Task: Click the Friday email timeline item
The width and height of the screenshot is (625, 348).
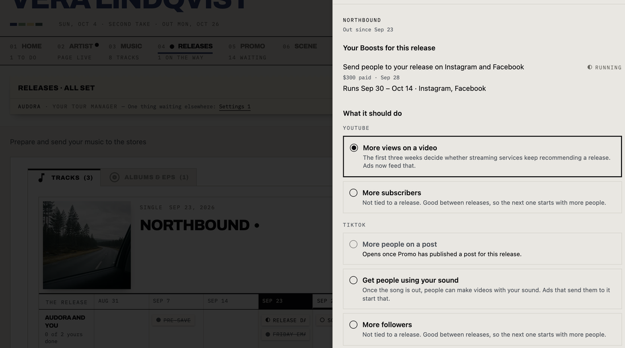Action: click(x=285, y=334)
